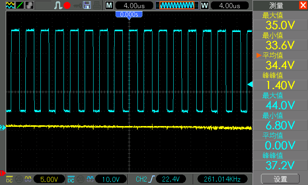308x185 pixels.
Task: Select the cyan 最大值 44.0V measurement
Action: [x=280, y=101]
